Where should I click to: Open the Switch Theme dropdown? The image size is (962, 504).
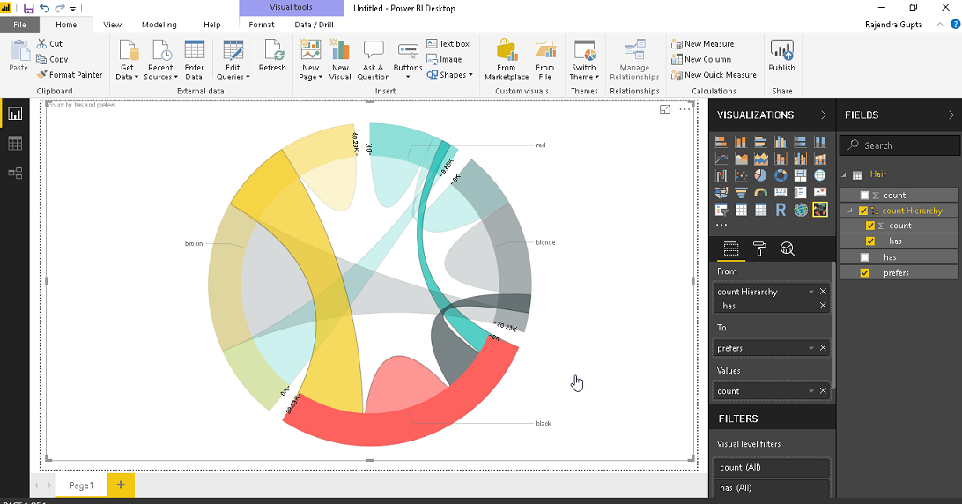pyautogui.click(x=584, y=60)
